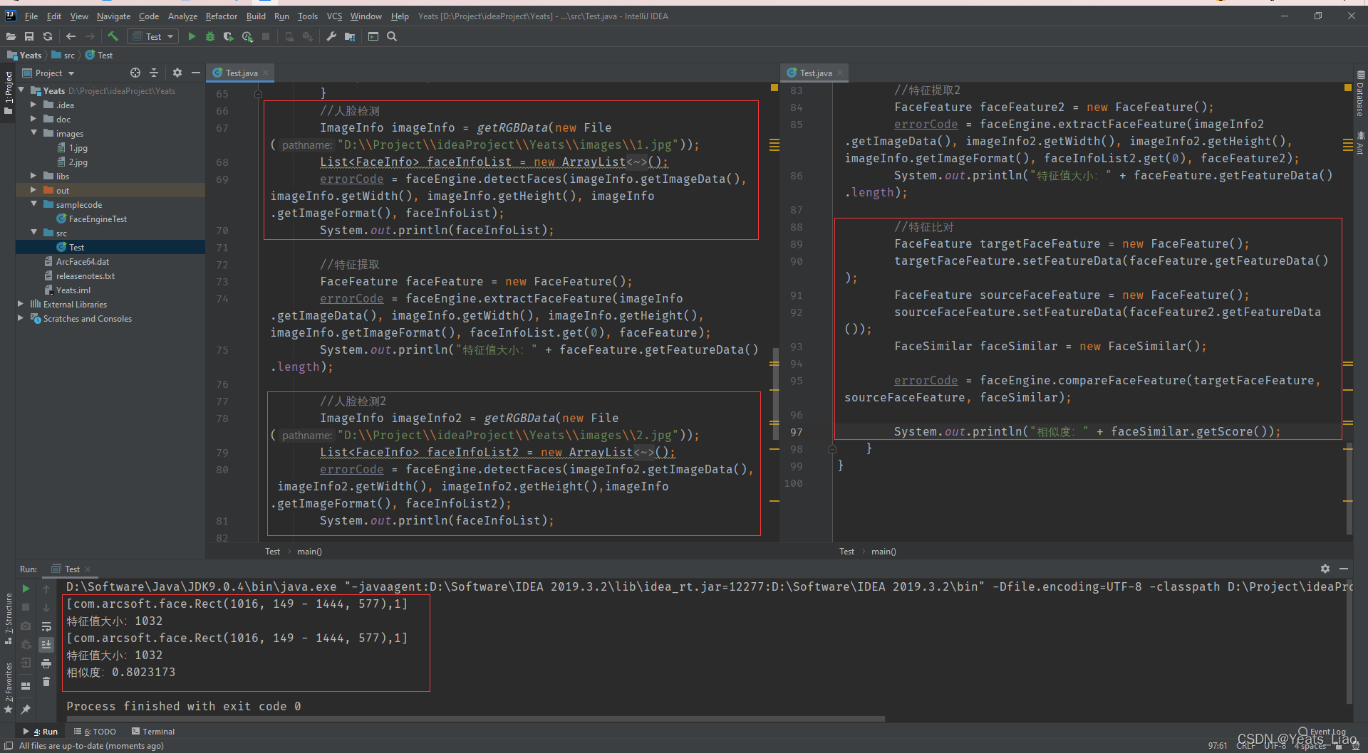Print console output using the printer icon
The image size is (1368, 753).
(x=46, y=663)
